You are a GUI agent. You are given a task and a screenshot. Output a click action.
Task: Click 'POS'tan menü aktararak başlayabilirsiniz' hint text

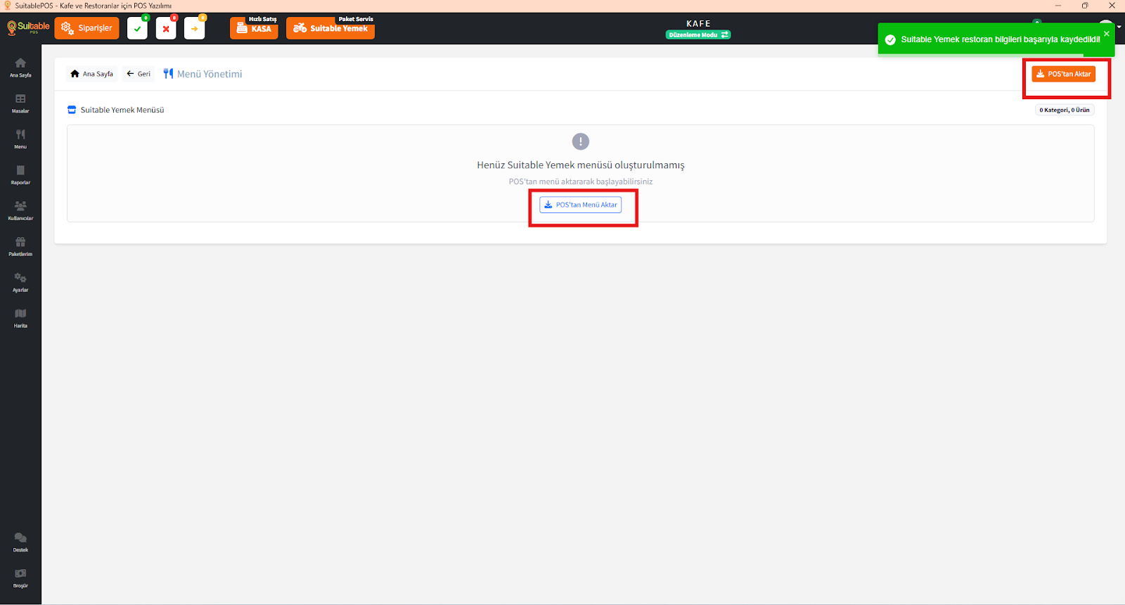pos(581,181)
